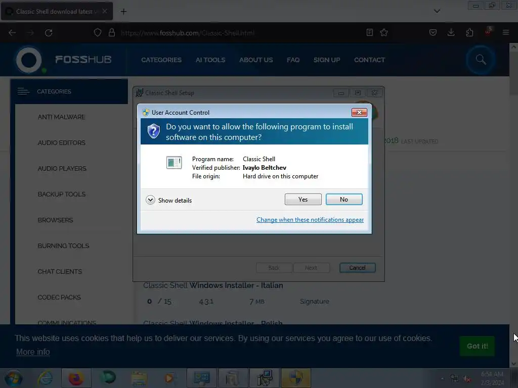The height and width of the screenshot is (388, 518).
Task: Click the FossHub search magnifier icon
Action: [x=481, y=60]
